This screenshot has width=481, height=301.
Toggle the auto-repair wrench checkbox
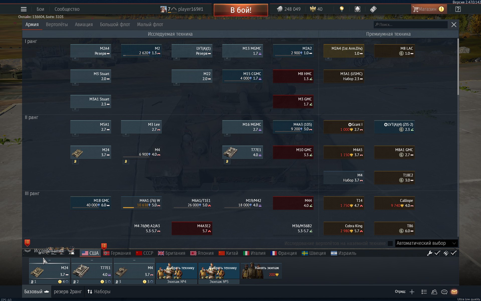coord(437,253)
